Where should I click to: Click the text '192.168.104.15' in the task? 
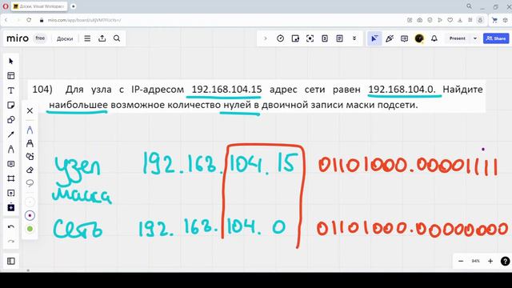coord(226,89)
